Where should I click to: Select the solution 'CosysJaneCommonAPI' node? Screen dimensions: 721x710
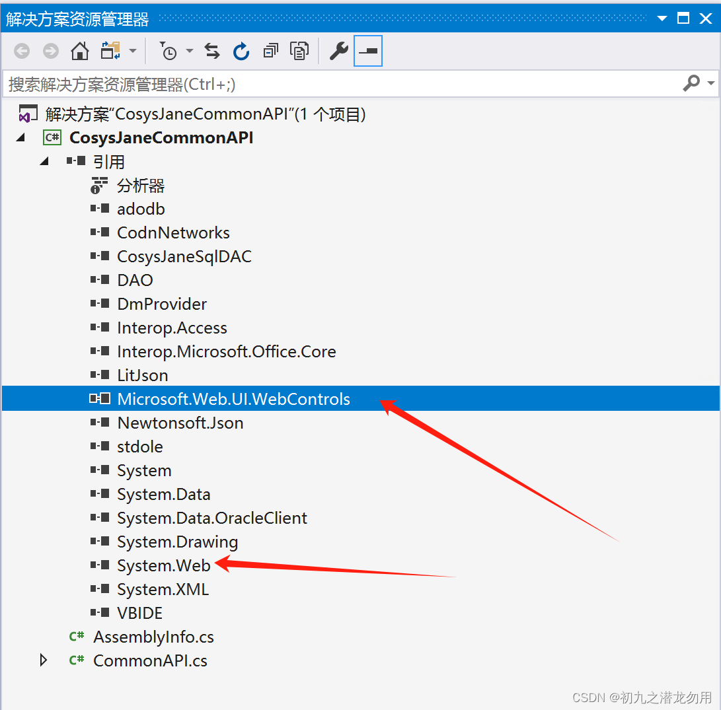(x=205, y=114)
